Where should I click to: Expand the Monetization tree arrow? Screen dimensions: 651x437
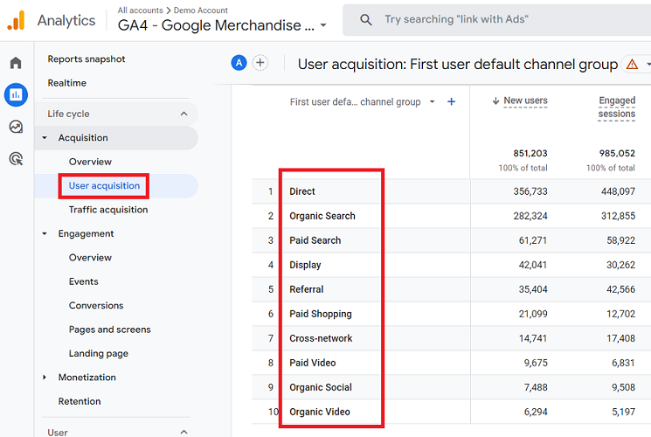[45, 378]
